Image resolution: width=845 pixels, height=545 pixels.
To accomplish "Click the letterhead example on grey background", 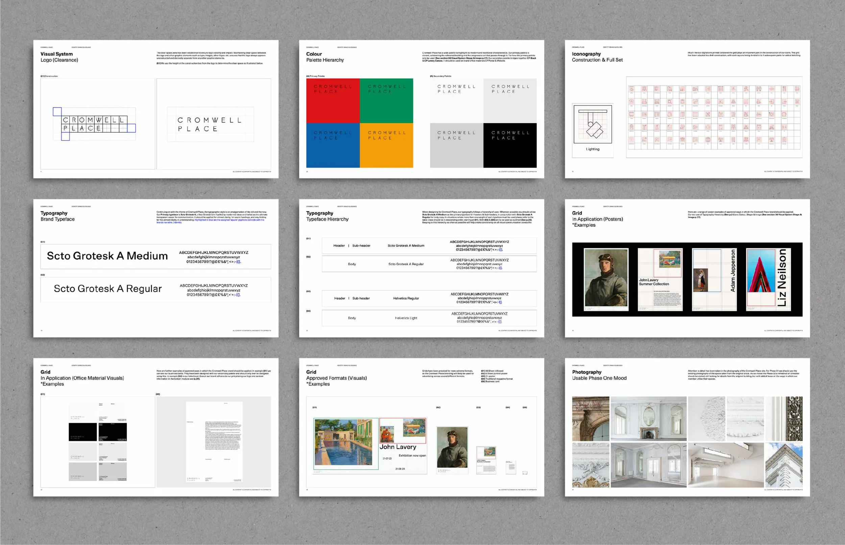I will (x=214, y=441).
